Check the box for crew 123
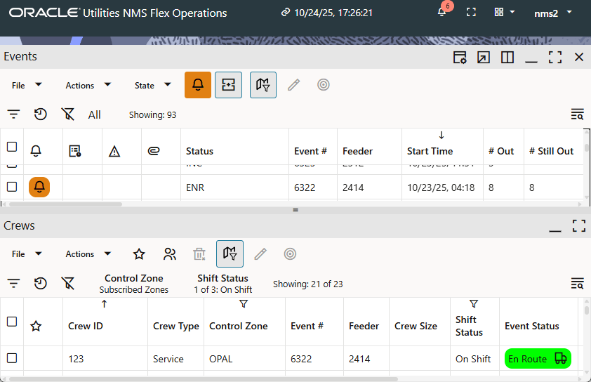The image size is (591, 382). tap(12, 358)
